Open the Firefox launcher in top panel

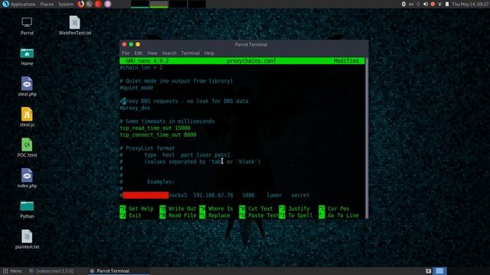click(x=80, y=4)
